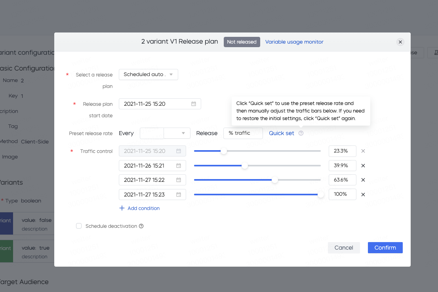Open calendar icon for release plan start date

pos(194,104)
